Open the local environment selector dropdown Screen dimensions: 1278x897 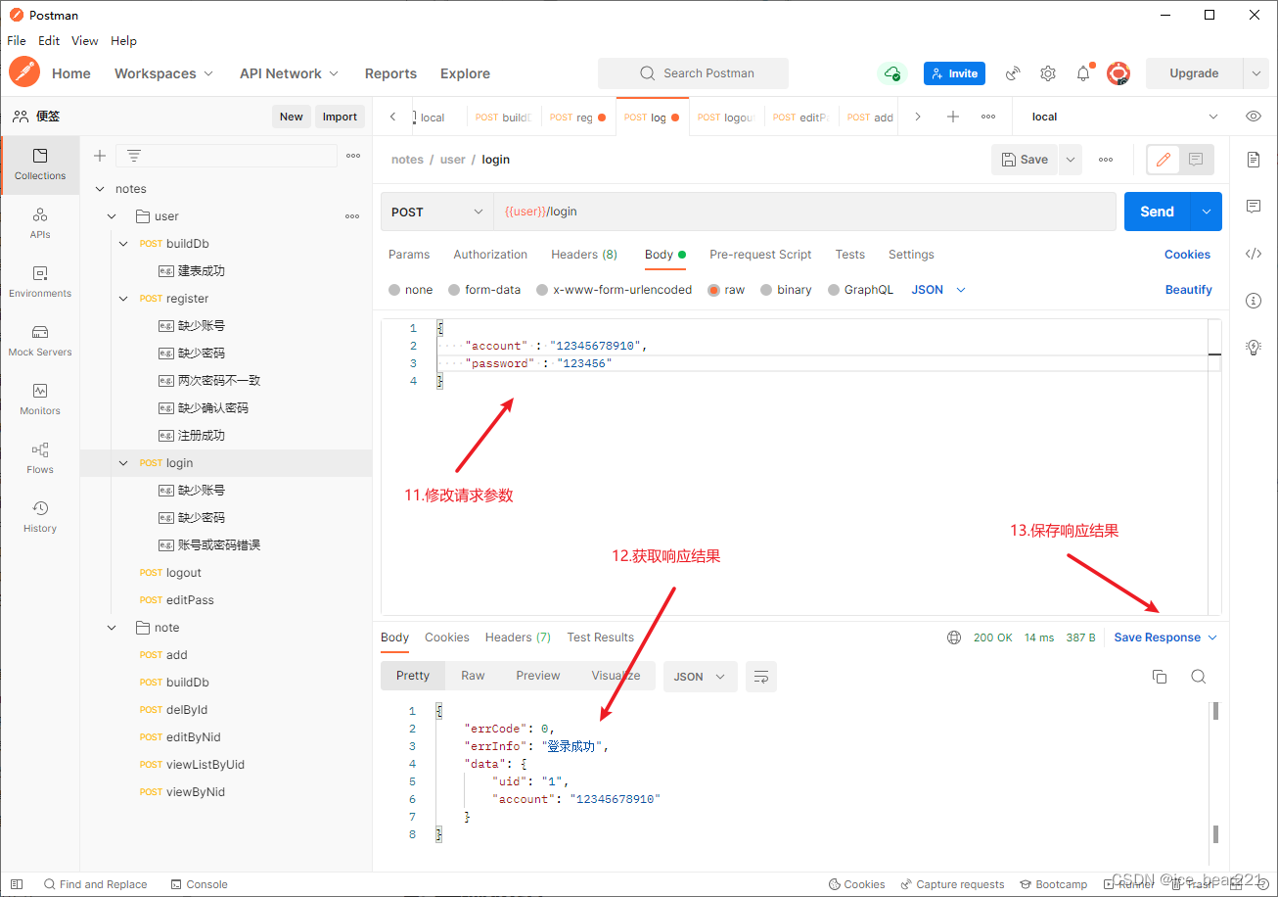click(1123, 117)
